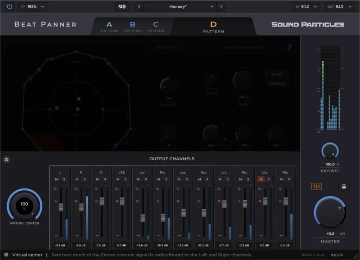Image resolution: width=360 pixels, height=260 pixels.
Task: Mute the Lss channel
Action: 179,179
